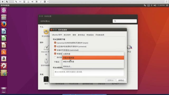
Task: Open the Trash in the launcher
Action: (4, 90)
